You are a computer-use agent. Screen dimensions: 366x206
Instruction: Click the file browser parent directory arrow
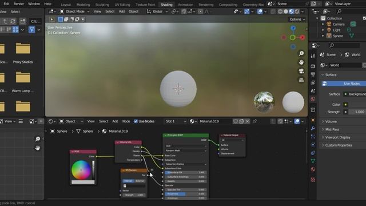coord(5,21)
